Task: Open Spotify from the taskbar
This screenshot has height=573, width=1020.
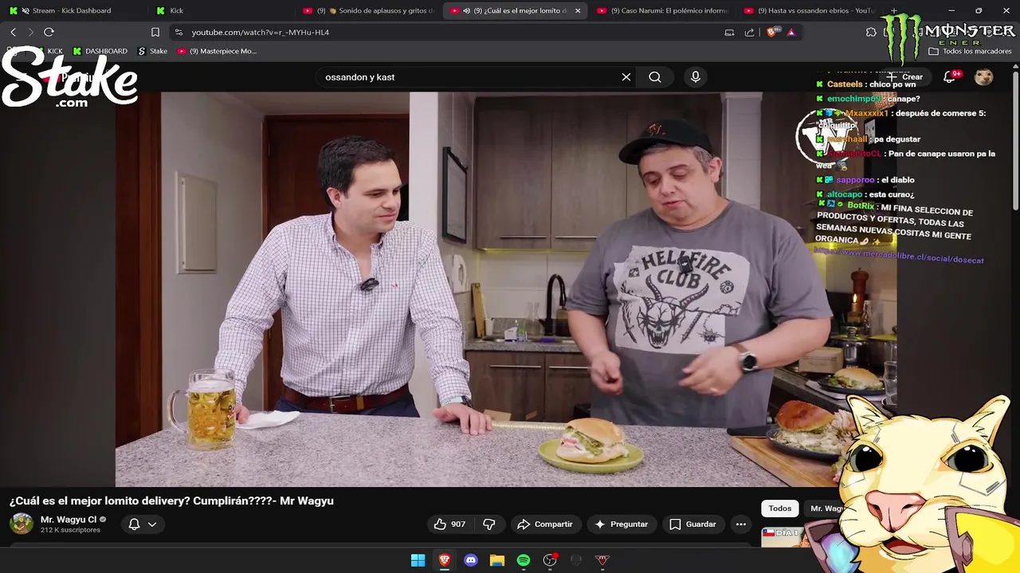Action: coord(524,560)
